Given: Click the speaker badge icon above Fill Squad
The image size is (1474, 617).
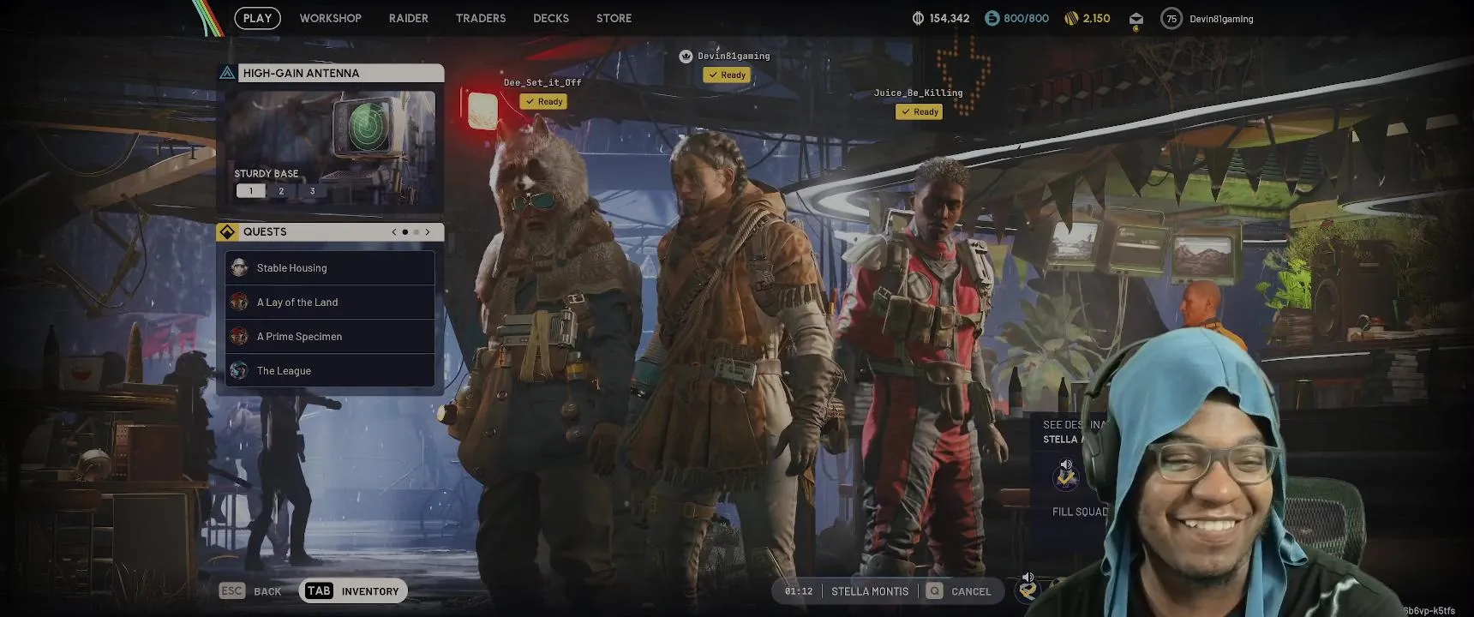Looking at the screenshot, I should tap(1066, 474).
